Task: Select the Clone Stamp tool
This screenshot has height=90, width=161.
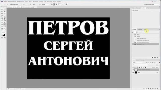Action: (x=2, y=18)
